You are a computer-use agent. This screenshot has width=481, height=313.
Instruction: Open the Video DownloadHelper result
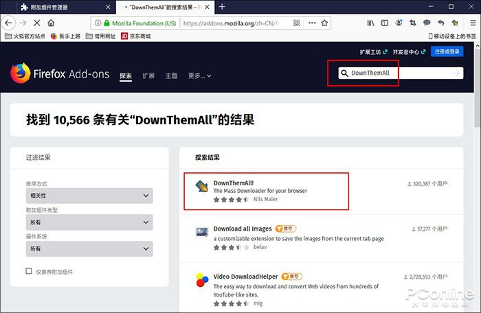[245, 277]
